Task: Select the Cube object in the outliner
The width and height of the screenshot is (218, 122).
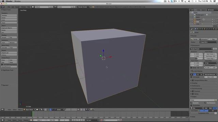Action: [198, 22]
